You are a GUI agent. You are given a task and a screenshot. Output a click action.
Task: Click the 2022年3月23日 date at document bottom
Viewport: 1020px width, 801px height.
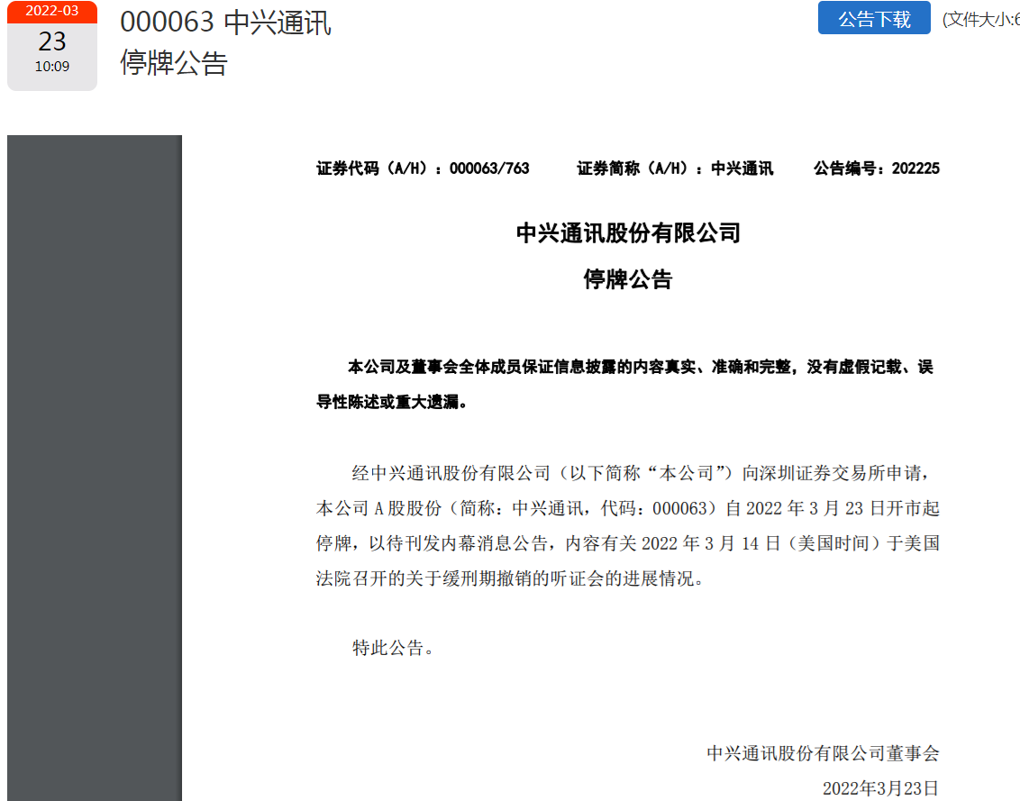[x=880, y=788]
